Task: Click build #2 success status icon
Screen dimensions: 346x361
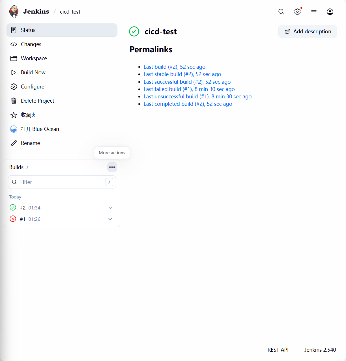Action: pyautogui.click(x=13, y=207)
